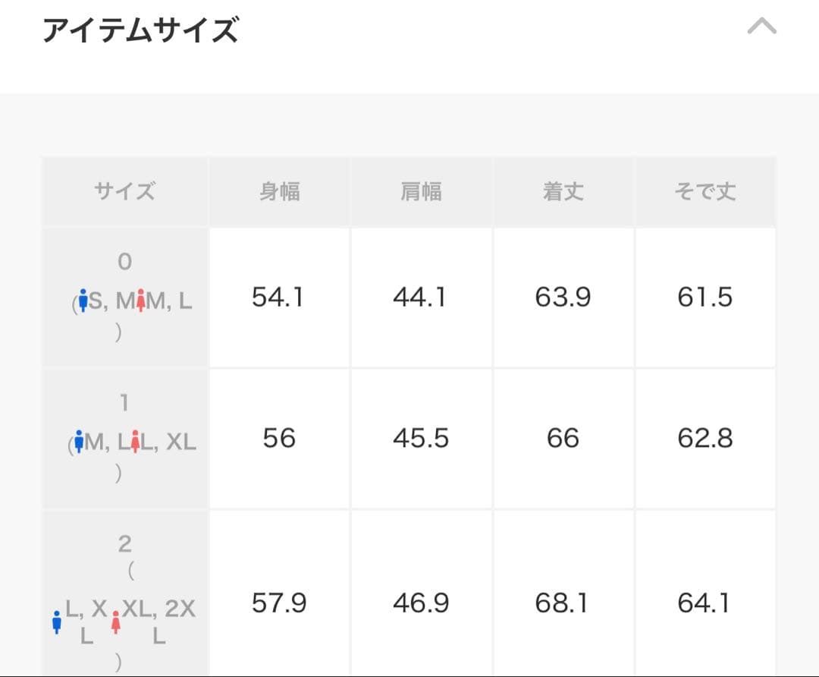The image size is (819, 677).
Task: Collapse the アイテムサイズ section chevron
Action: click(761, 27)
